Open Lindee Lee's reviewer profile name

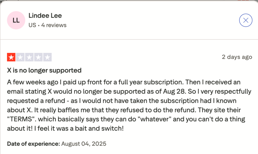tap(45, 16)
